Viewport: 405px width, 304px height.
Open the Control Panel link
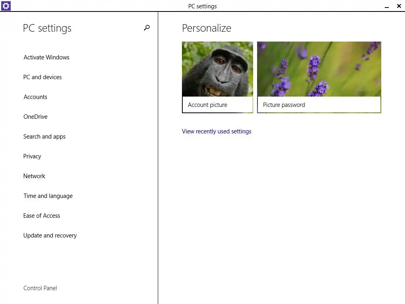[x=40, y=288]
